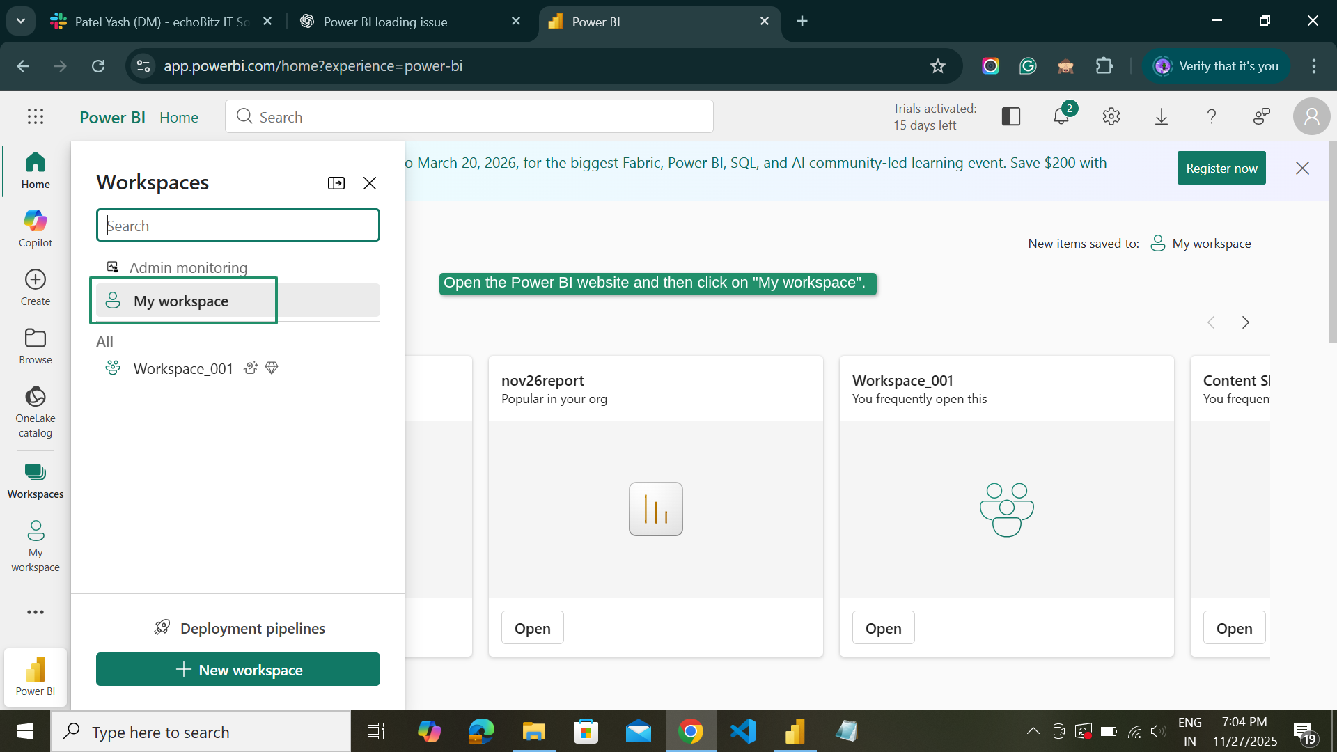Switch to the Power BI loading issue tab

pyautogui.click(x=385, y=22)
